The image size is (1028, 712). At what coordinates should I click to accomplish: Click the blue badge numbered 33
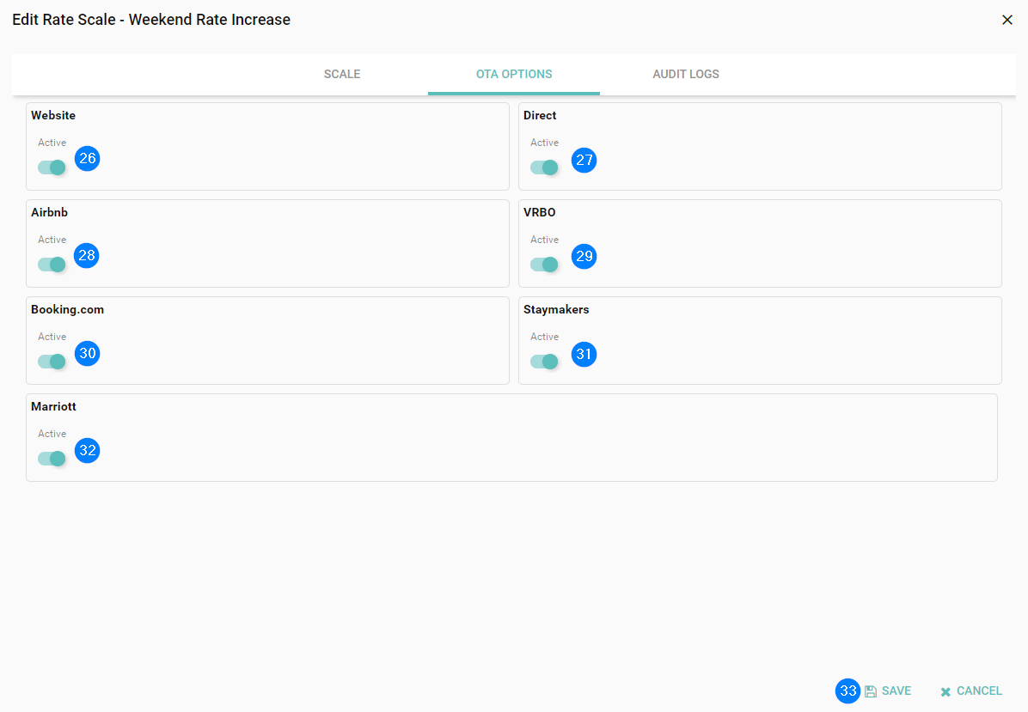847,691
